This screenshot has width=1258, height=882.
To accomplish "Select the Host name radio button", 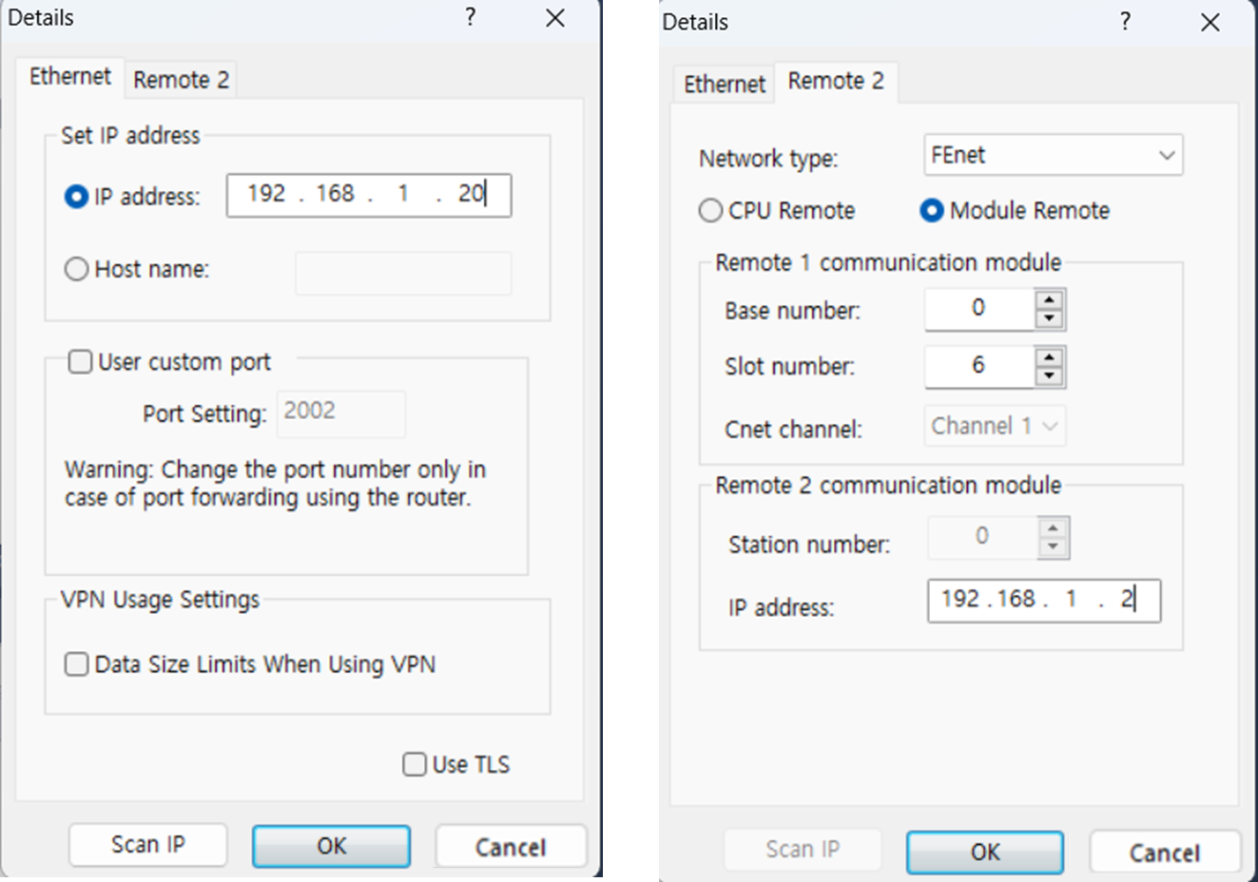I will point(76,269).
